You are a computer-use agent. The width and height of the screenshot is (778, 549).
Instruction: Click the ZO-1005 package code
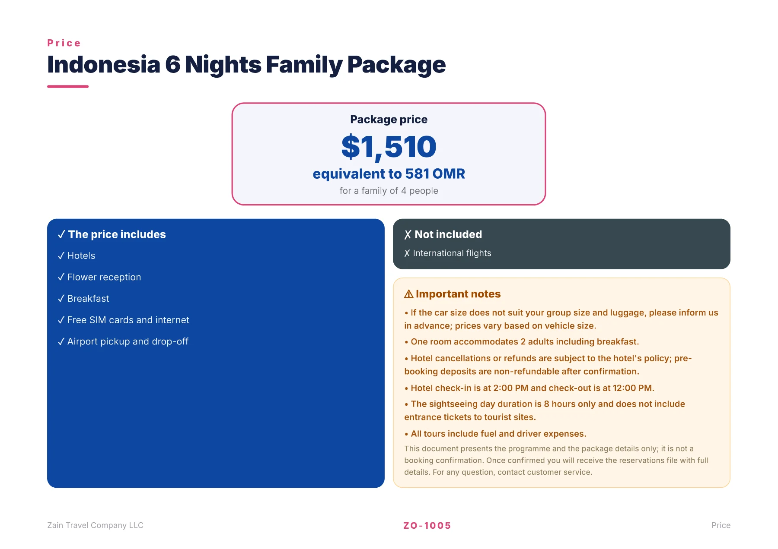pyautogui.click(x=427, y=525)
